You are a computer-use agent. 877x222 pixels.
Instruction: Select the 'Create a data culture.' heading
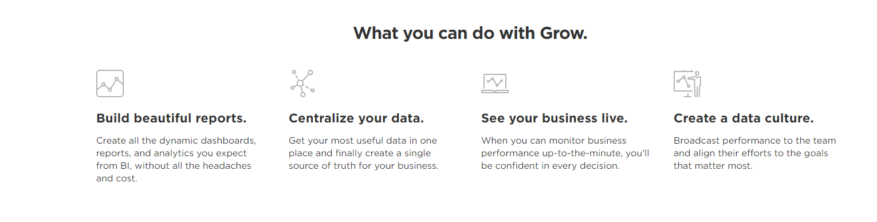(744, 118)
